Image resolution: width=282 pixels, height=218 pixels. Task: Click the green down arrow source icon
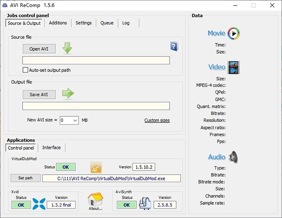tap(68, 48)
